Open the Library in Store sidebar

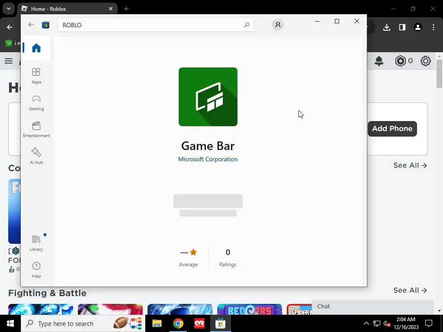(x=36, y=243)
